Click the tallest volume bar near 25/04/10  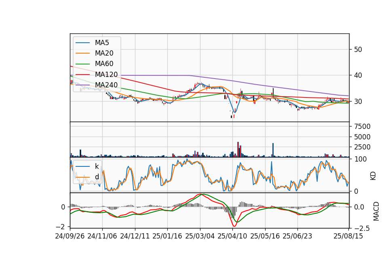click(238, 149)
